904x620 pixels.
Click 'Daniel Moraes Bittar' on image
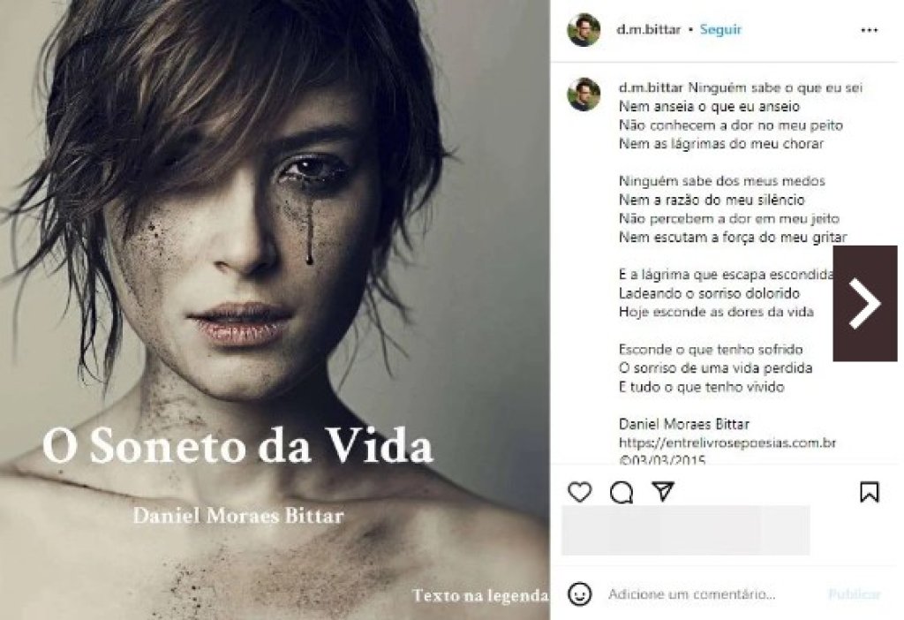click(x=238, y=515)
